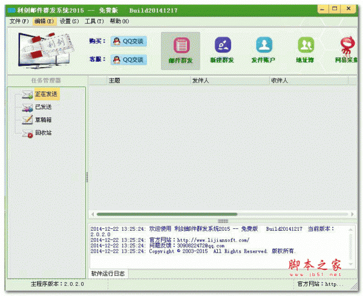This screenshot has height=296, width=363.
Task: Click the 新建群发 icon
Action: [x=222, y=50]
